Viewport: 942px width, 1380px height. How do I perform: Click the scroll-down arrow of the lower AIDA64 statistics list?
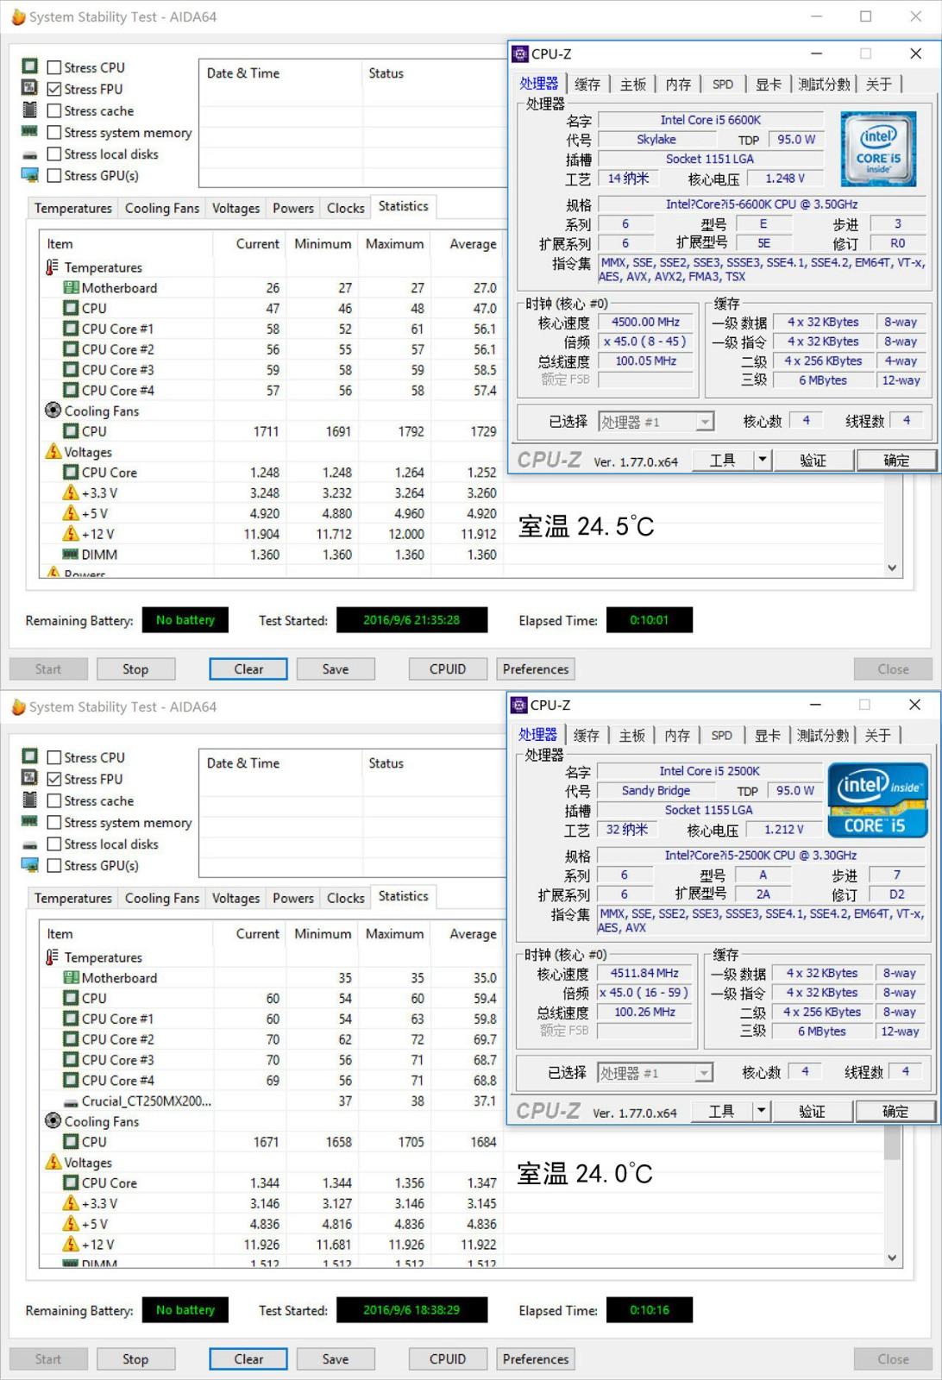pyautogui.click(x=892, y=1258)
